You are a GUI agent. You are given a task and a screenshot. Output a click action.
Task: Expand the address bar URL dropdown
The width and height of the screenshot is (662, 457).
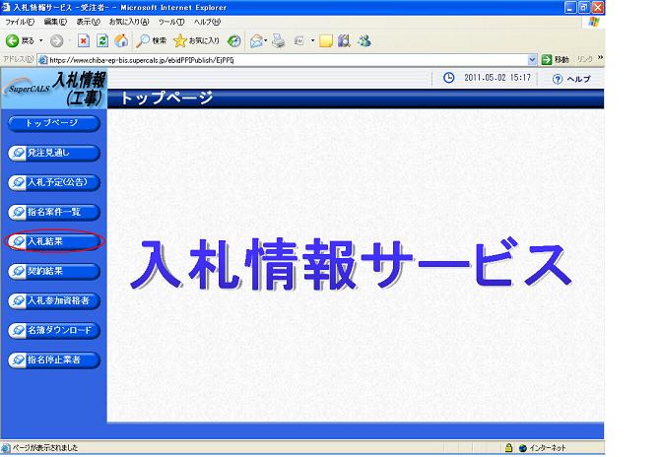pyautogui.click(x=532, y=60)
